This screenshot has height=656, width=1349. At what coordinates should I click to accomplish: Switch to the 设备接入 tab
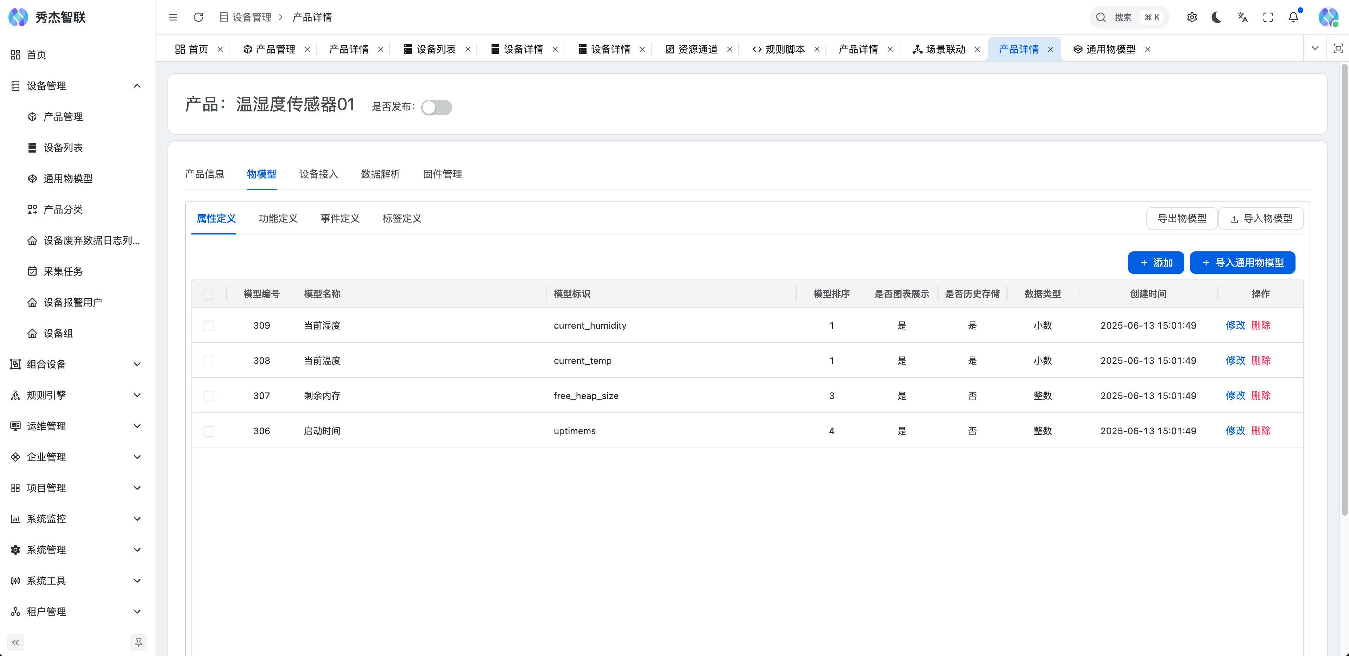[318, 174]
